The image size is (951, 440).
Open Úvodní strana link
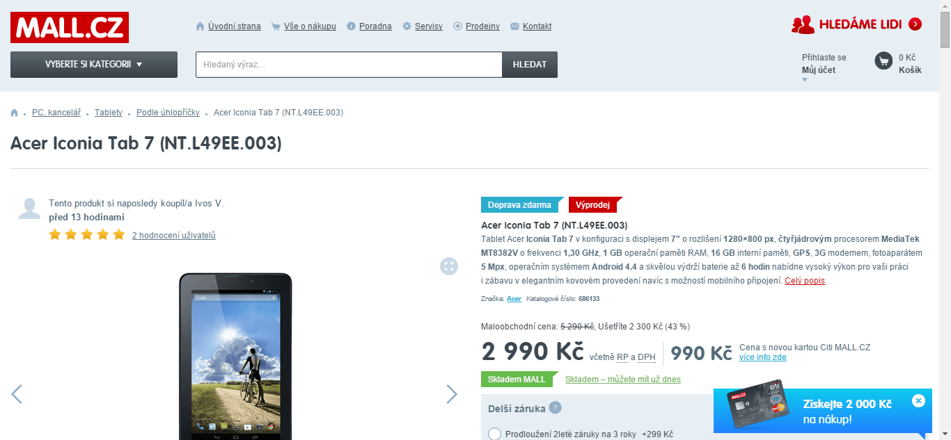click(x=234, y=26)
